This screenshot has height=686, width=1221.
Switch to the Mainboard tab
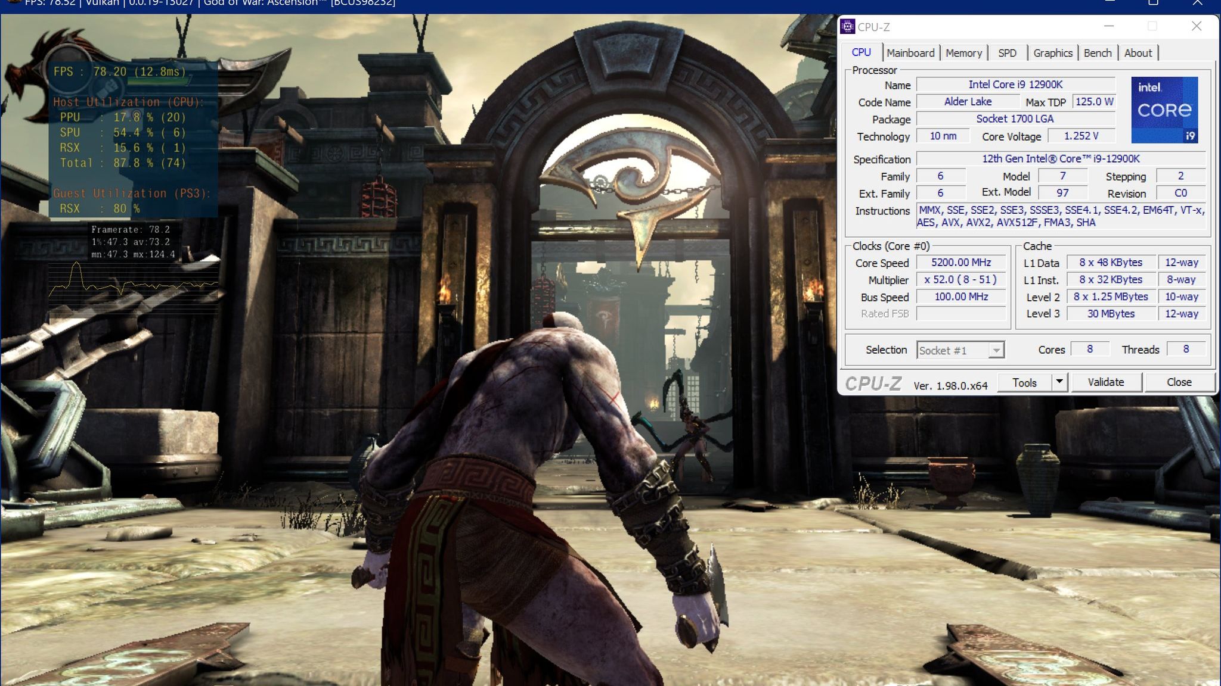[x=910, y=53]
